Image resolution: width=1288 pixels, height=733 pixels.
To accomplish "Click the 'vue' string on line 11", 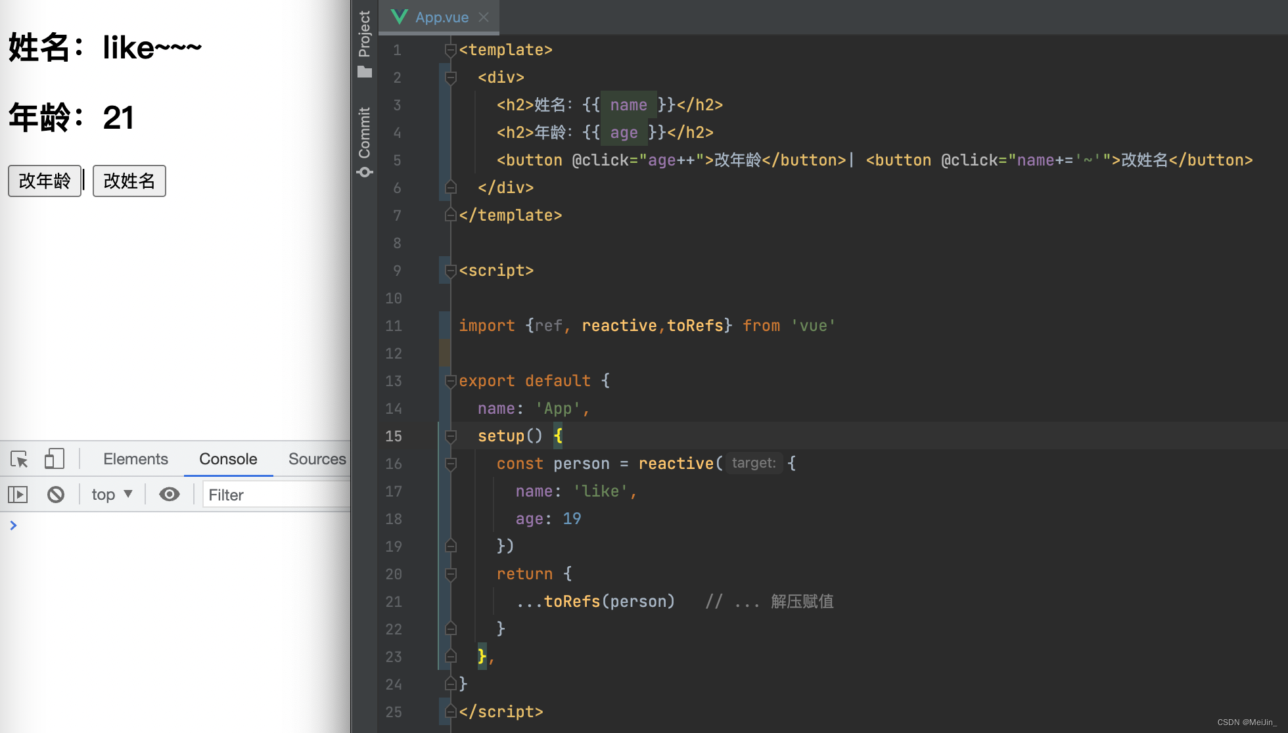I will click(813, 326).
